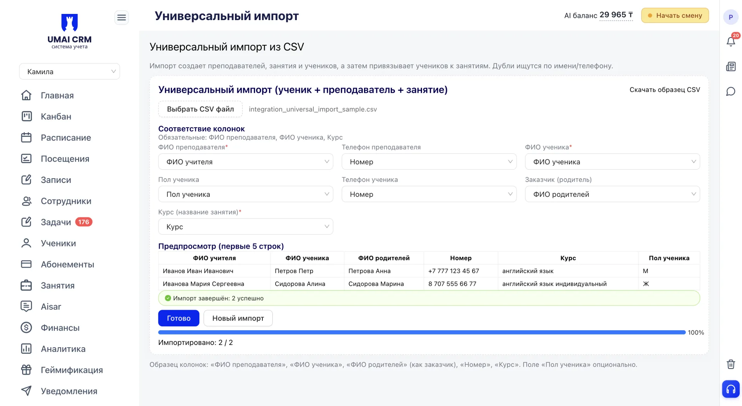The width and height of the screenshot is (742, 406).
Task: Expand the Пол ученика mapping dropdown
Action: click(x=246, y=194)
